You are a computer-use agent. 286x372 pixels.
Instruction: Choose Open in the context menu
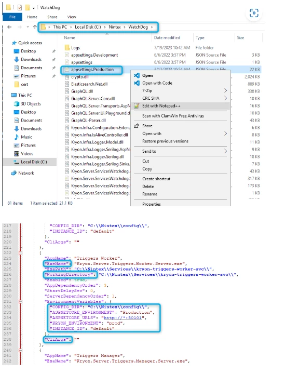click(x=147, y=75)
